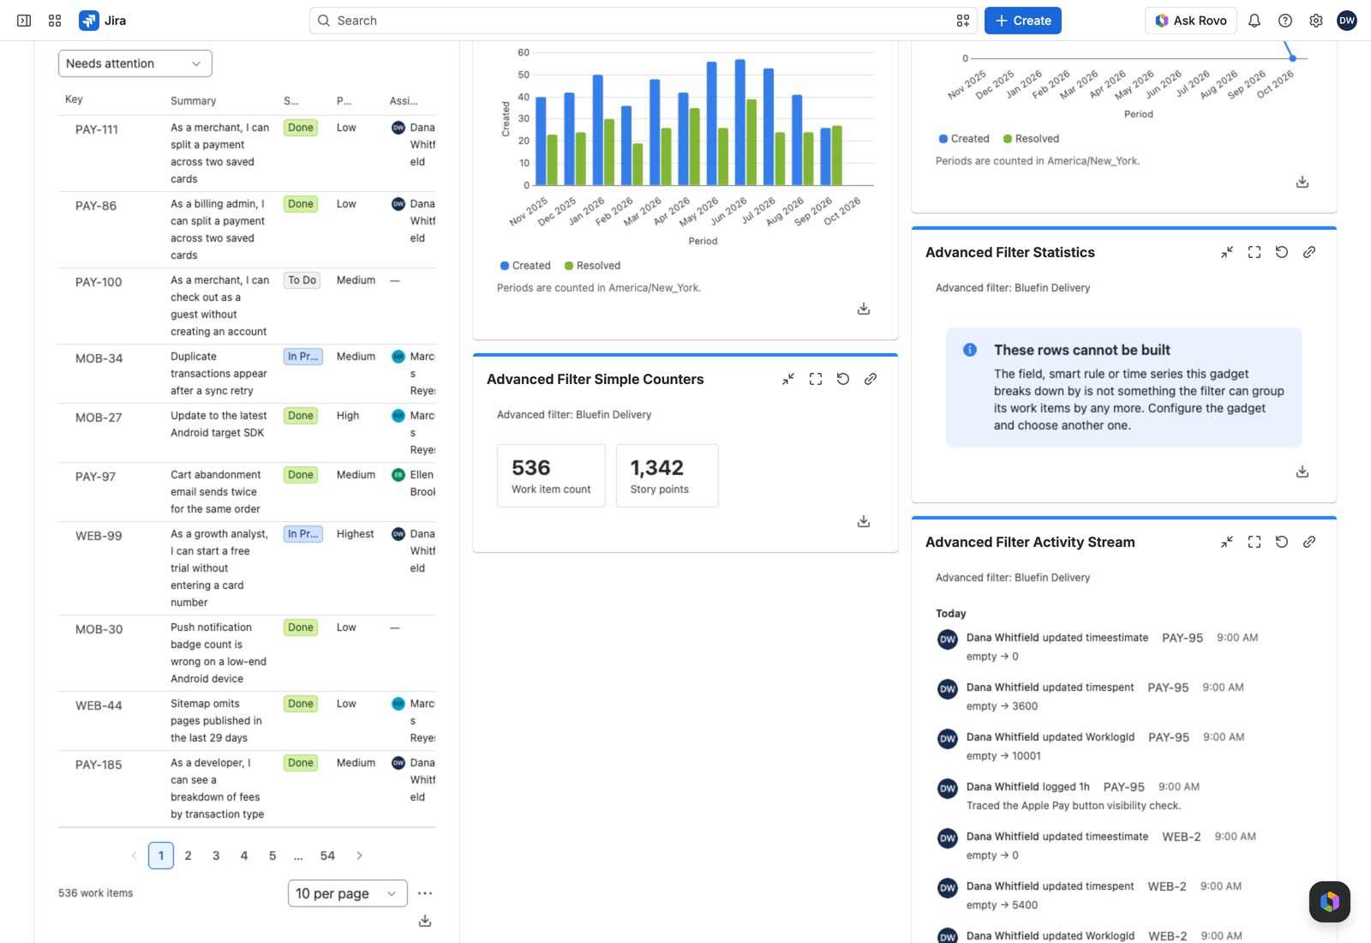Click the Highest priority of WEB-99
The width and height of the screenshot is (1371, 943).
coord(356,534)
